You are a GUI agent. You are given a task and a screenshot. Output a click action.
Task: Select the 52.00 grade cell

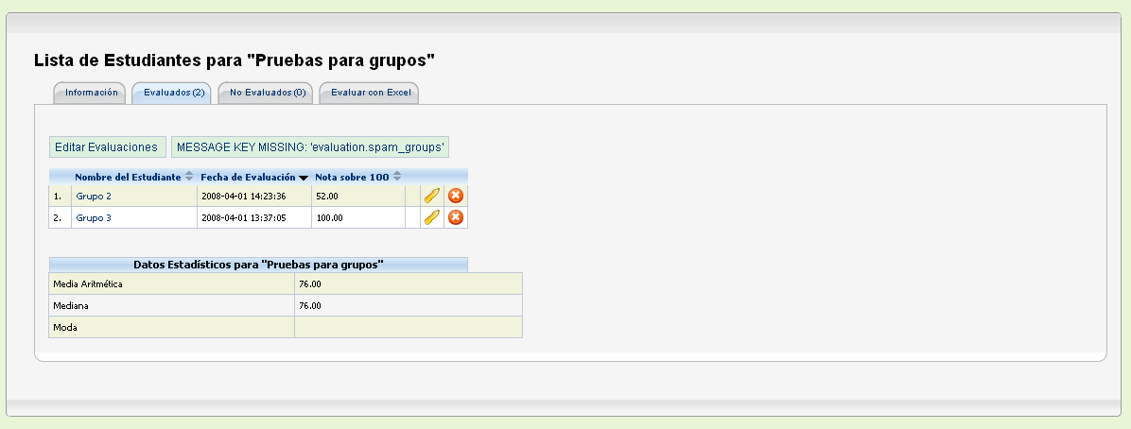pyautogui.click(x=358, y=196)
